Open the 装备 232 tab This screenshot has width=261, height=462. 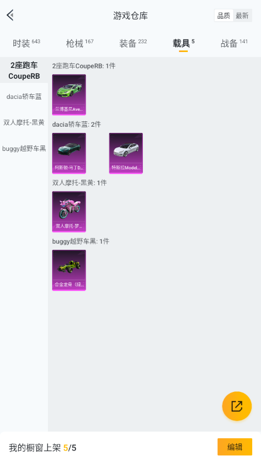pyautogui.click(x=133, y=43)
